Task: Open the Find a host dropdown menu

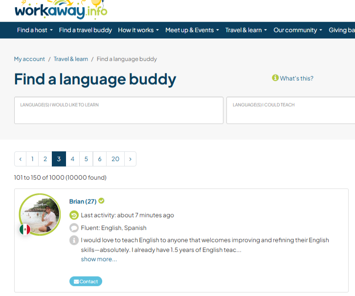Action: point(35,30)
